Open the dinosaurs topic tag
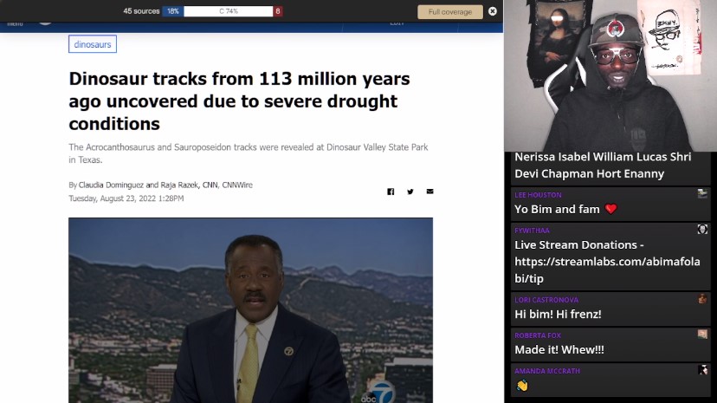This screenshot has width=717, height=403. 92,44
